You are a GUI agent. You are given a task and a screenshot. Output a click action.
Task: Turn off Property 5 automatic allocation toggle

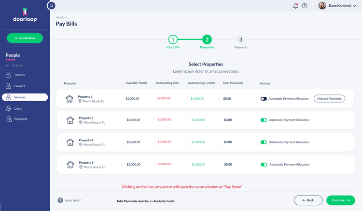264,164
